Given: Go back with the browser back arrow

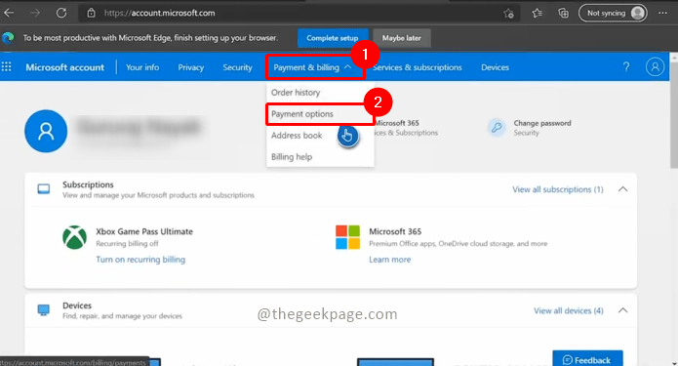Looking at the screenshot, I should click(9, 13).
